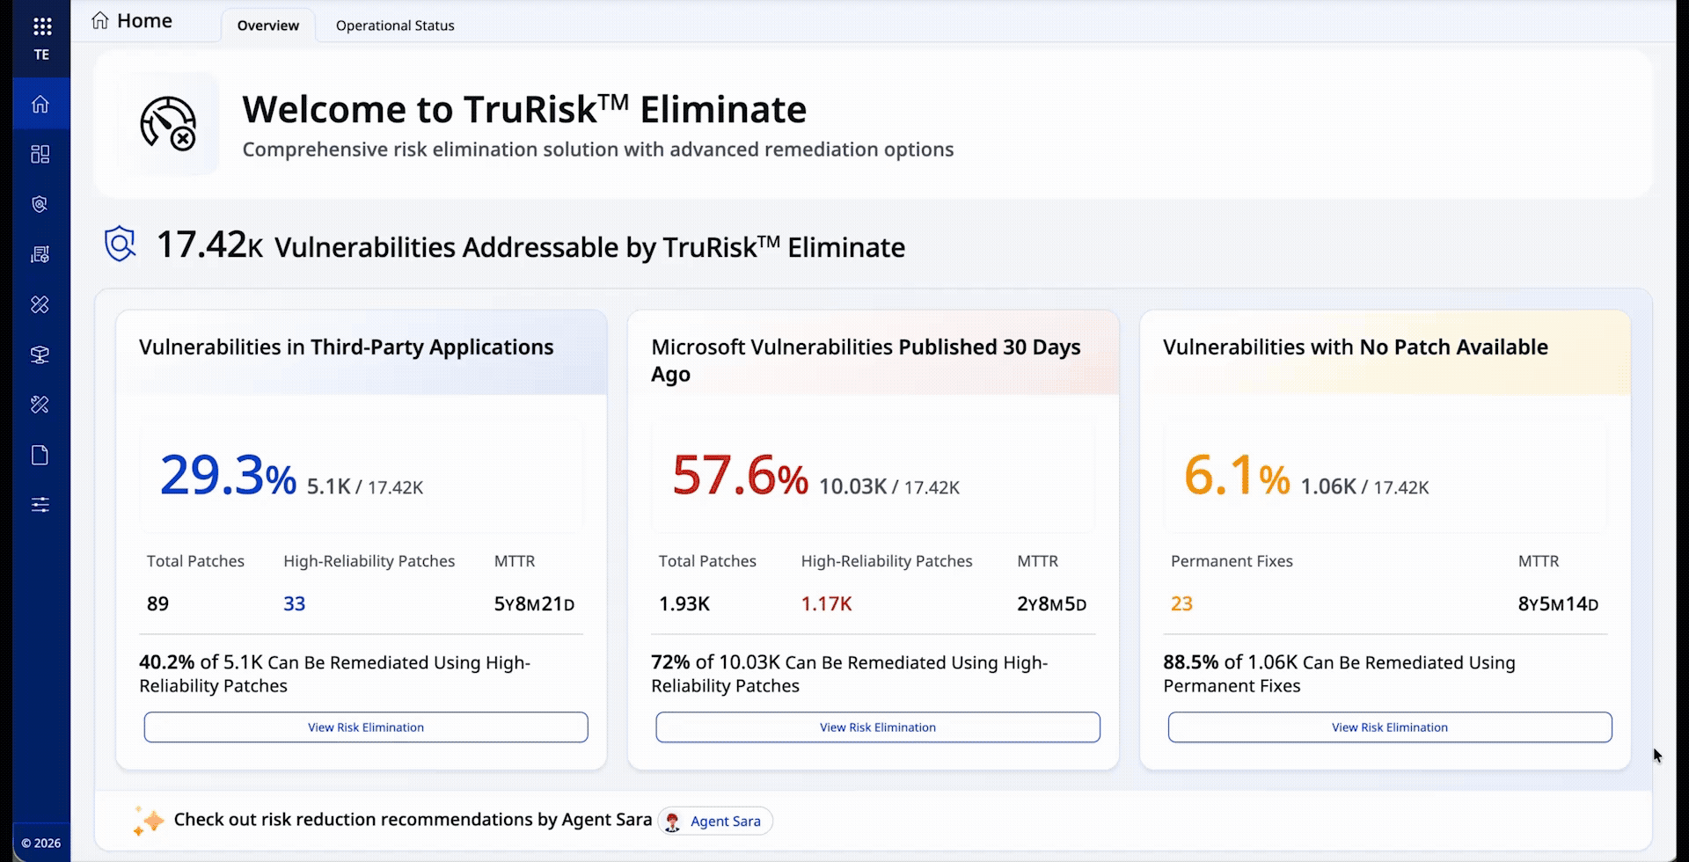
Task: Open the sliders configuration sidebar icon
Action: pos(40,505)
